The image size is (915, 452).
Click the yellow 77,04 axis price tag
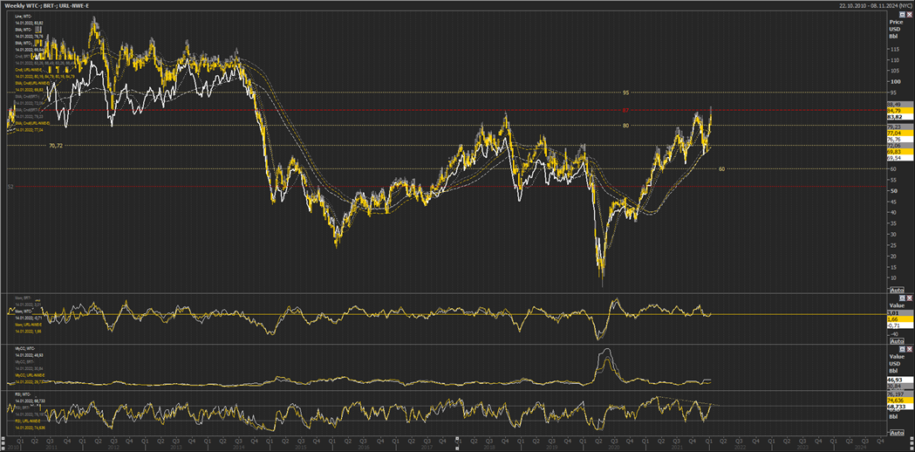point(900,134)
